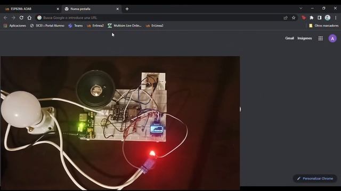Screen dimensions: 341x191
Task: Open the SICEI Portal Alumno bookmark
Action: point(47,25)
